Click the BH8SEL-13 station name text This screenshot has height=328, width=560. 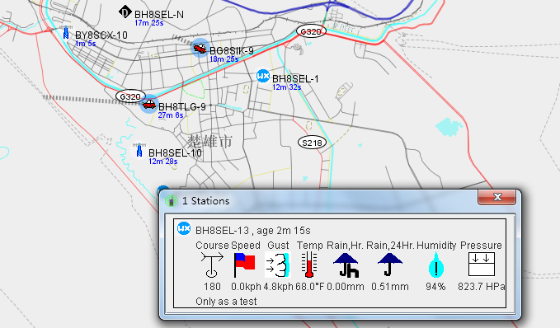[222, 231]
